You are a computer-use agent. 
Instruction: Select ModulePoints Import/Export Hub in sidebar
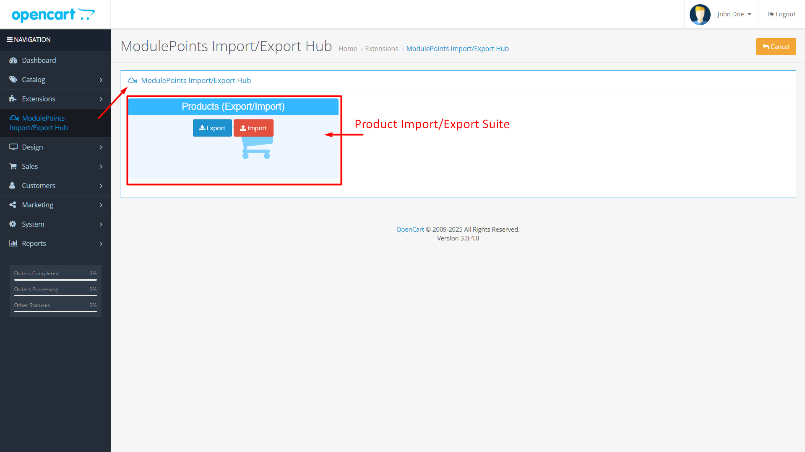click(x=55, y=123)
